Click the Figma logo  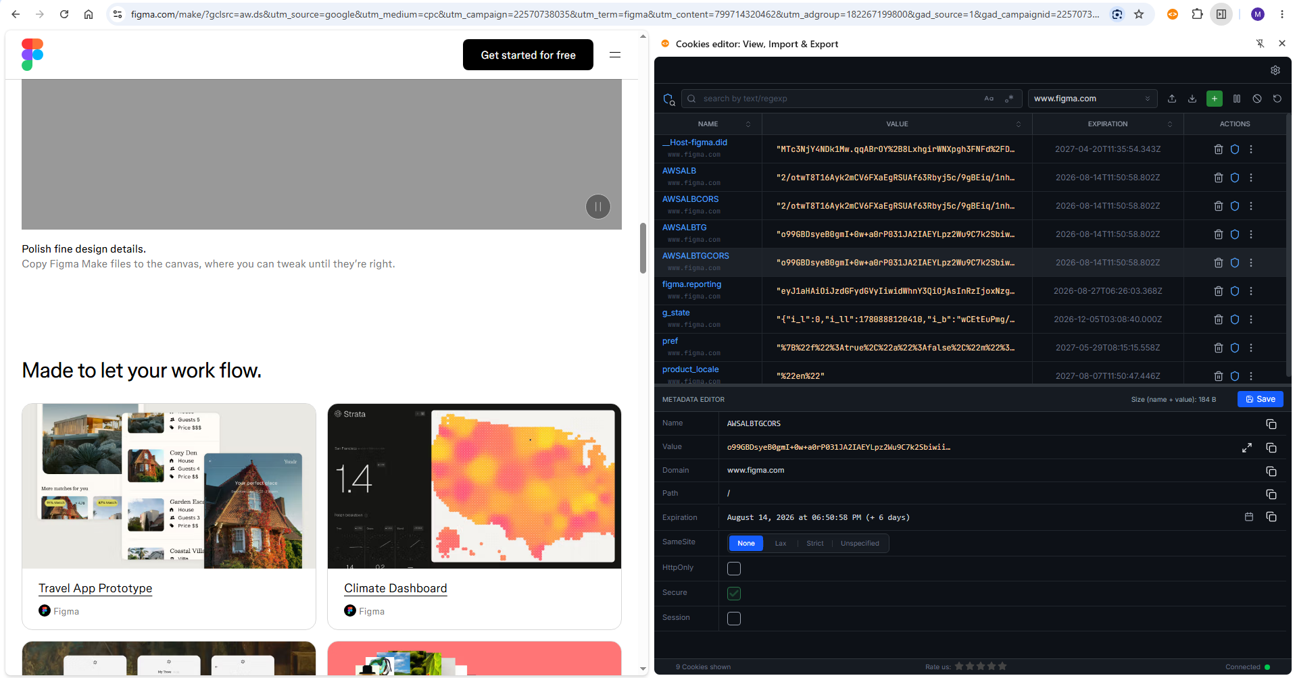(x=32, y=55)
